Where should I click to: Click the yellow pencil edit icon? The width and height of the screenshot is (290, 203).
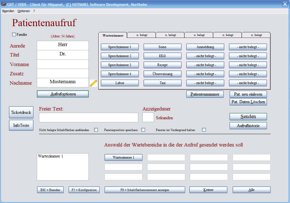coord(93,83)
